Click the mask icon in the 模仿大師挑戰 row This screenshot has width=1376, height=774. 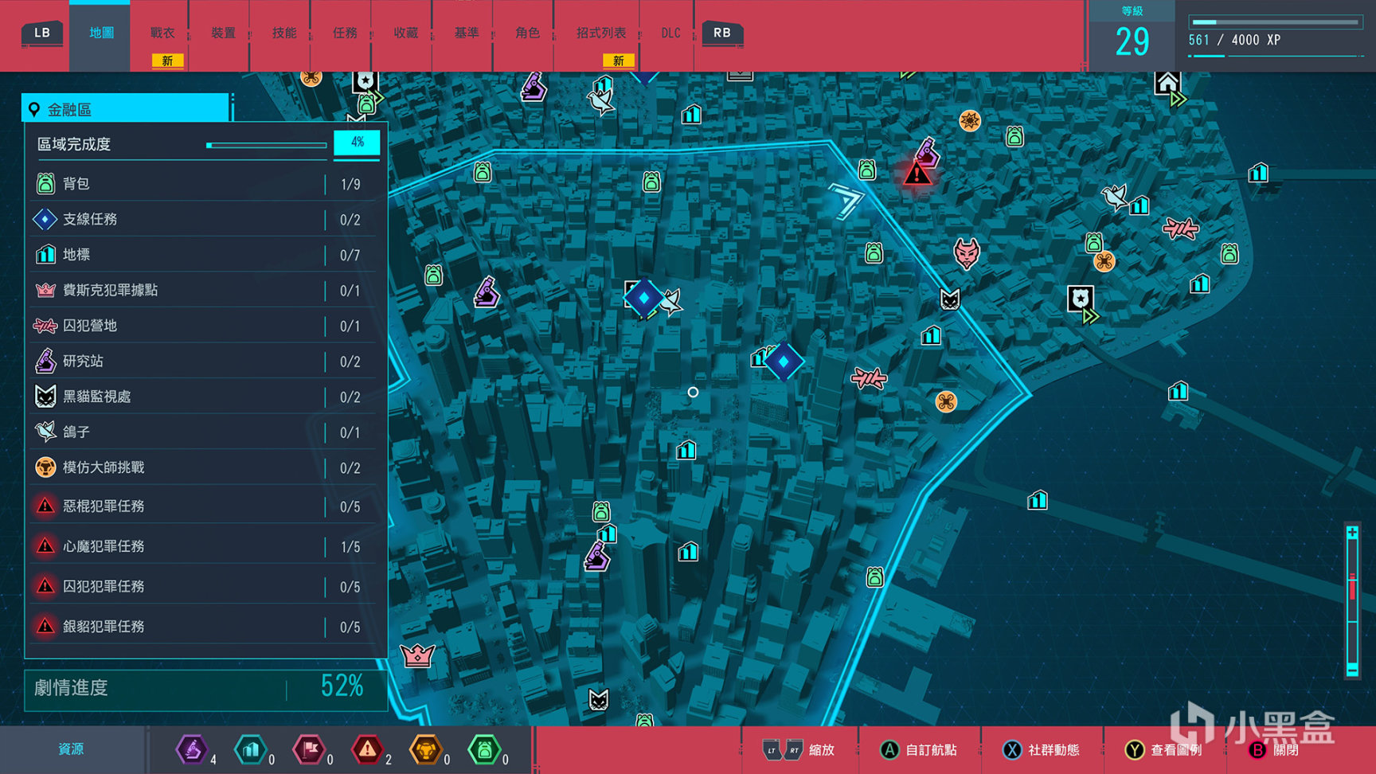(45, 467)
